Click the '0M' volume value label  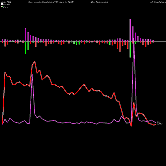(159, 122)
